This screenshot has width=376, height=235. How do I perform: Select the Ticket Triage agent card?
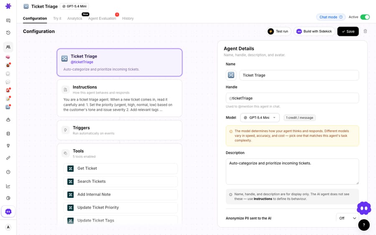119,63
